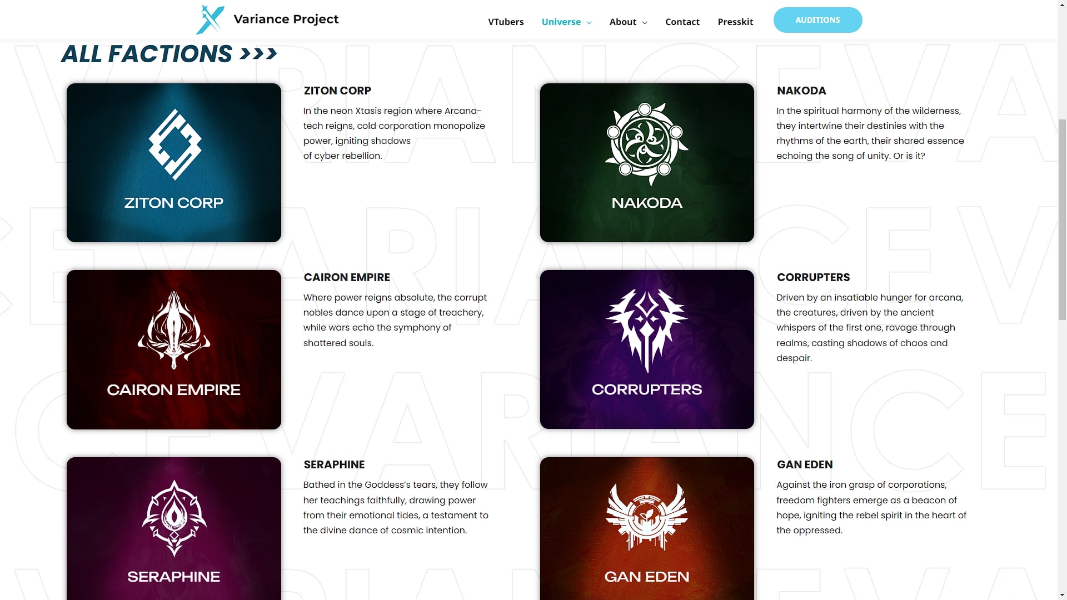Expand the About dropdown menu
Image resolution: width=1067 pixels, height=600 pixels.
(x=628, y=22)
